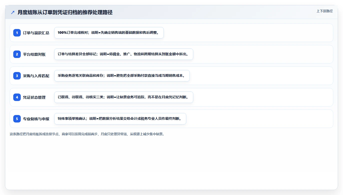Click the 特殊事项单独确认 description box
The width and height of the screenshot is (343, 195).
(x=120, y=119)
